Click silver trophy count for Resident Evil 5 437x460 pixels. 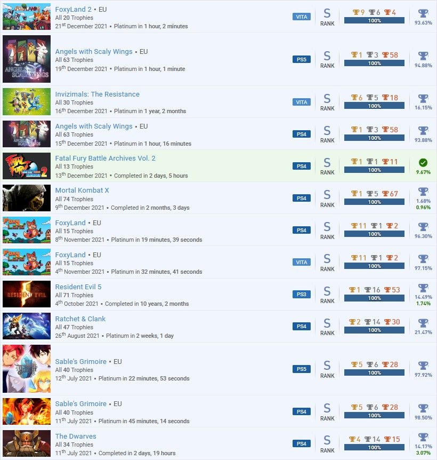(372, 290)
